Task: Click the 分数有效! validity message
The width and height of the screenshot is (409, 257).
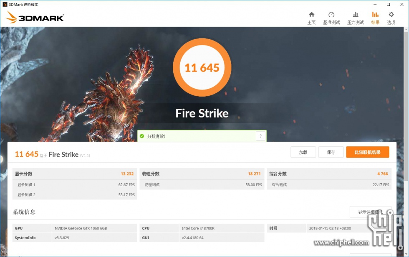Action: click(x=156, y=136)
